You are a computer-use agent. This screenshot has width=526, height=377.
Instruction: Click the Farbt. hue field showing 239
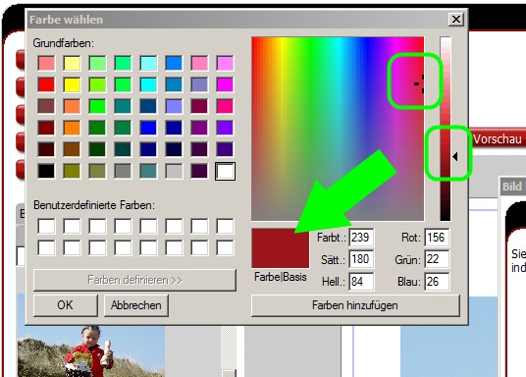coord(361,238)
